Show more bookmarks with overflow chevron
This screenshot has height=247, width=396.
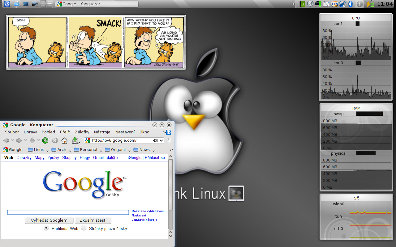172,150
